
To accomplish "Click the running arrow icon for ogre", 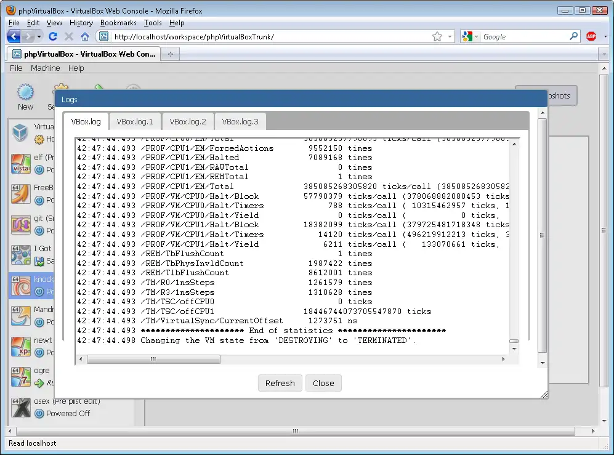I will [39, 383].
